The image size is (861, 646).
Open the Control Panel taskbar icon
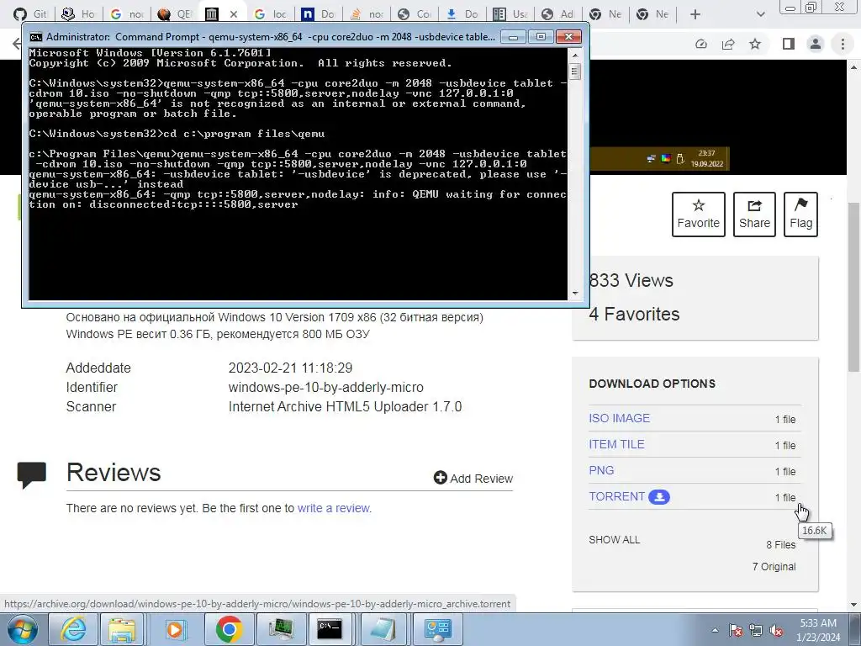(x=437, y=629)
